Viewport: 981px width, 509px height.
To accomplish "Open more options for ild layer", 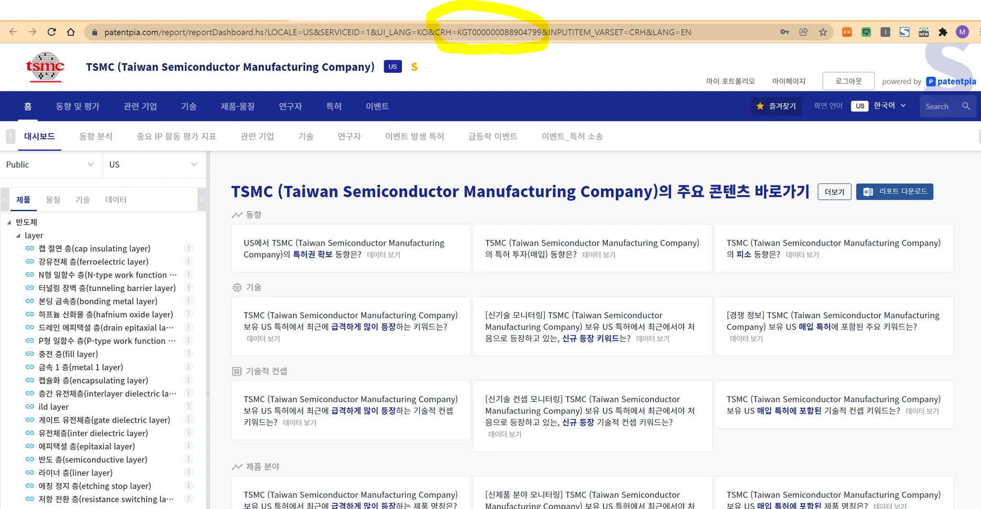I will click(189, 407).
